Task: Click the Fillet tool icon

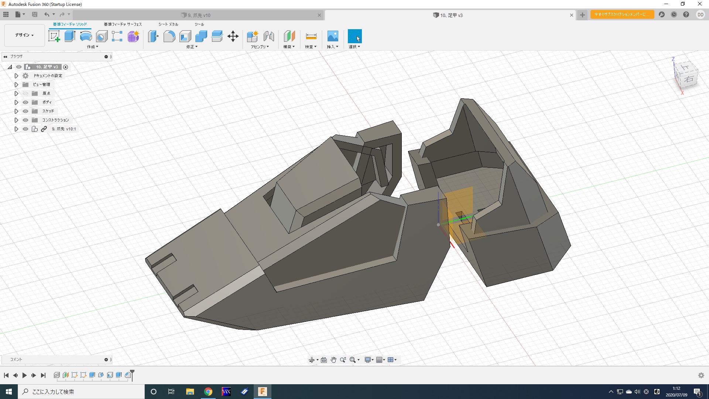Action: [x=169, y=36]
